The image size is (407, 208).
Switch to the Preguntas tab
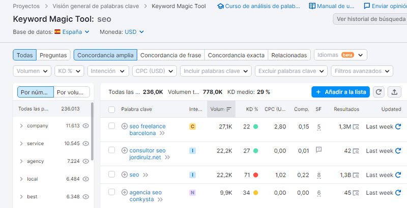coord(53,55)
